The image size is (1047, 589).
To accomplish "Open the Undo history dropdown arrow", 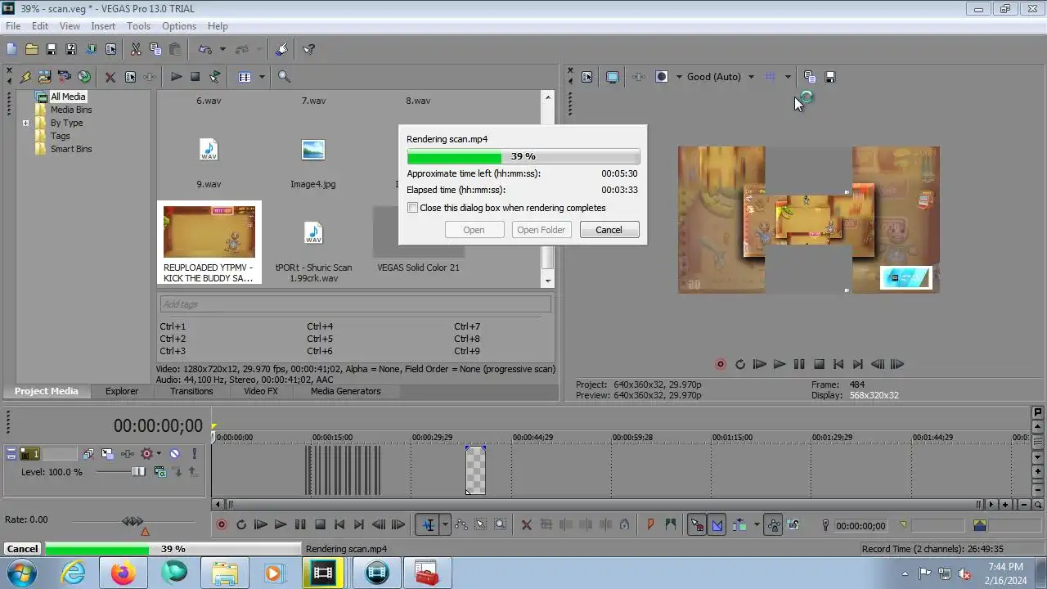I will [222, 49].
